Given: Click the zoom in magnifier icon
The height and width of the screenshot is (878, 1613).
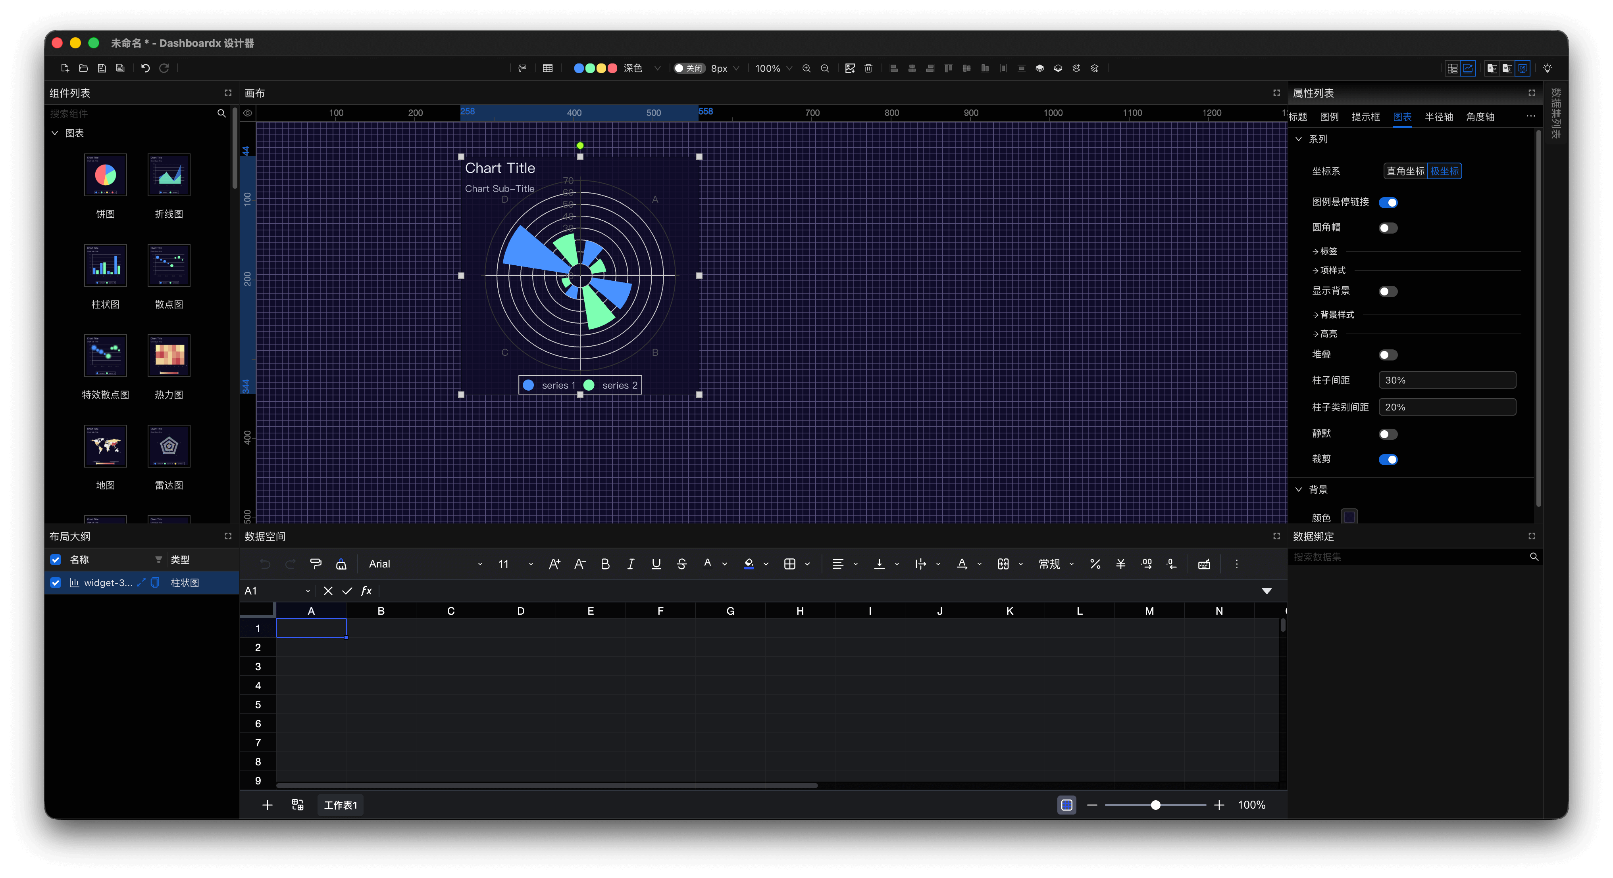Looking at the screenshot, I should 806,68.
